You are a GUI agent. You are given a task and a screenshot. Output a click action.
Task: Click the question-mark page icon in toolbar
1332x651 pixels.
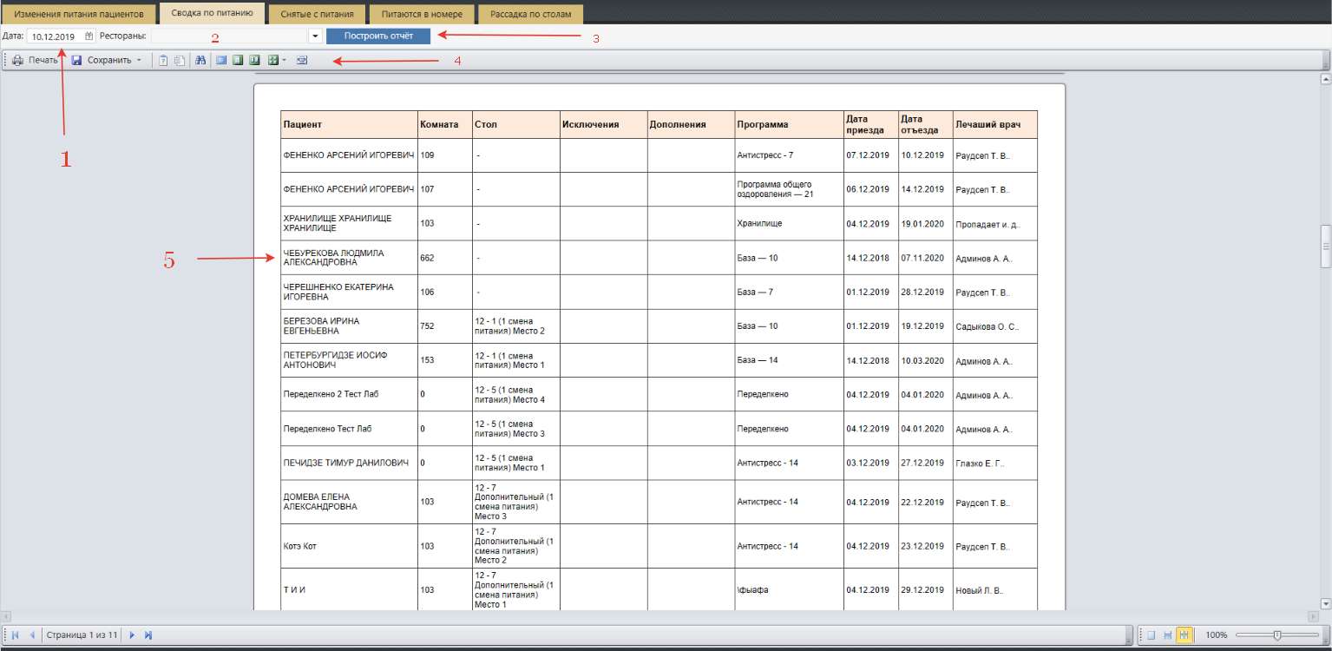point(163,61)
